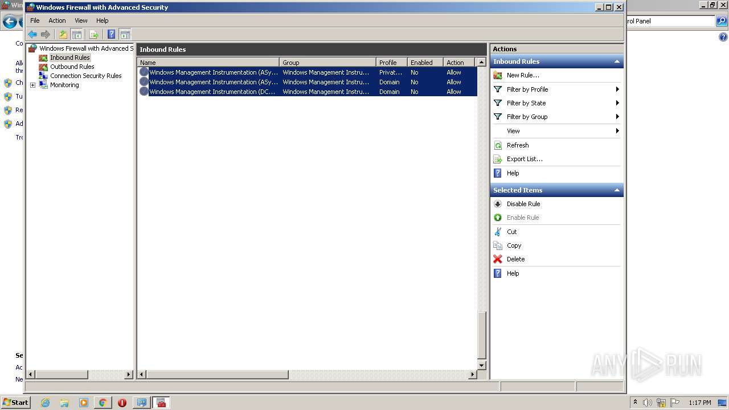729x410 pixels.
Task: Click the Export List toolbar icon
Action: tap(94, 34)
